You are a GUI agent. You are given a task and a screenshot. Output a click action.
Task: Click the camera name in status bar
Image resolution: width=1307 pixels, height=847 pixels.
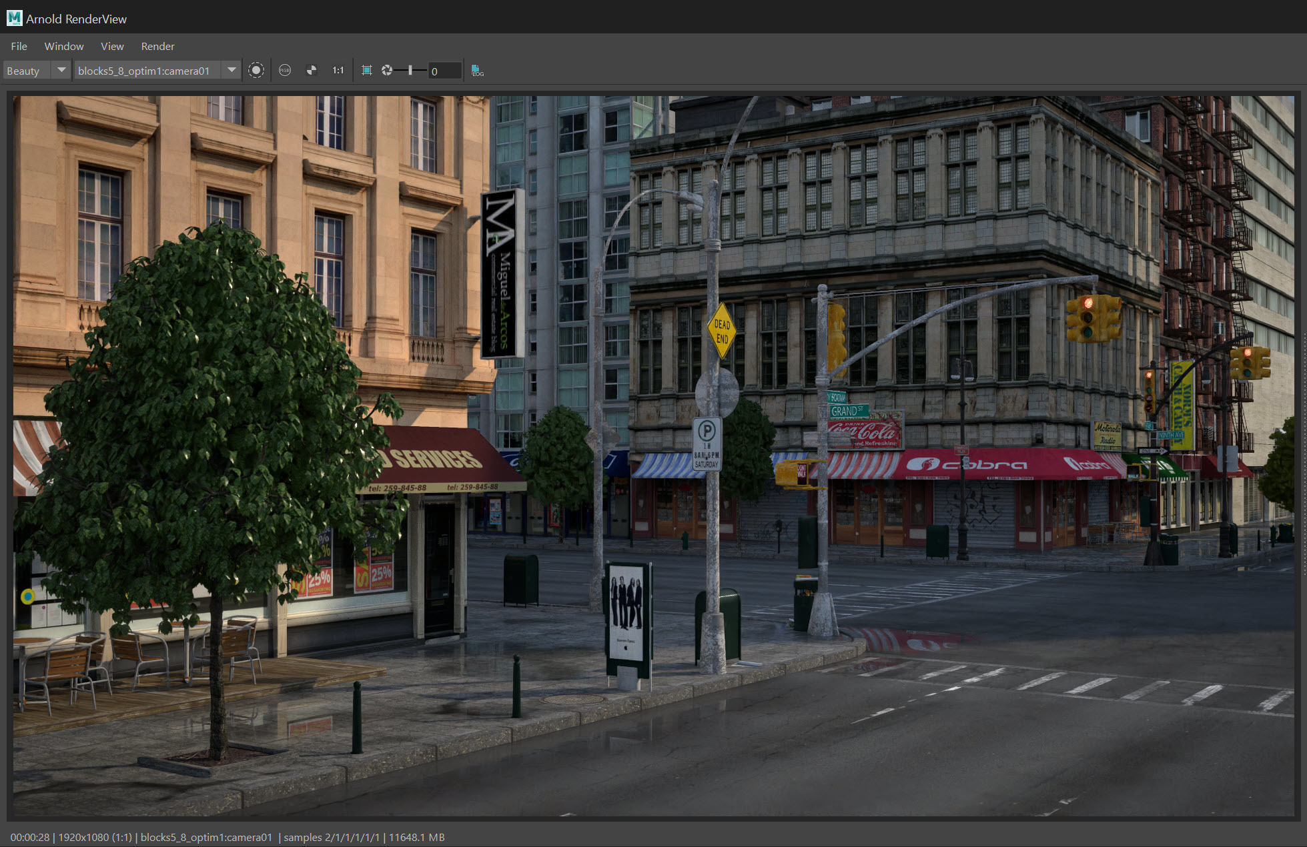pos(206,837)
